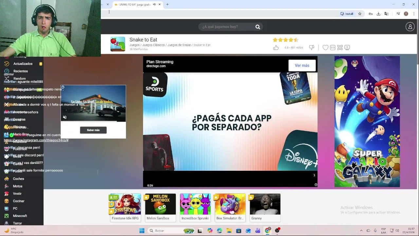Click the Install app button in address bar
This screenshot has height=236, width=419.
pyautogui.click(x=347, y=14)
